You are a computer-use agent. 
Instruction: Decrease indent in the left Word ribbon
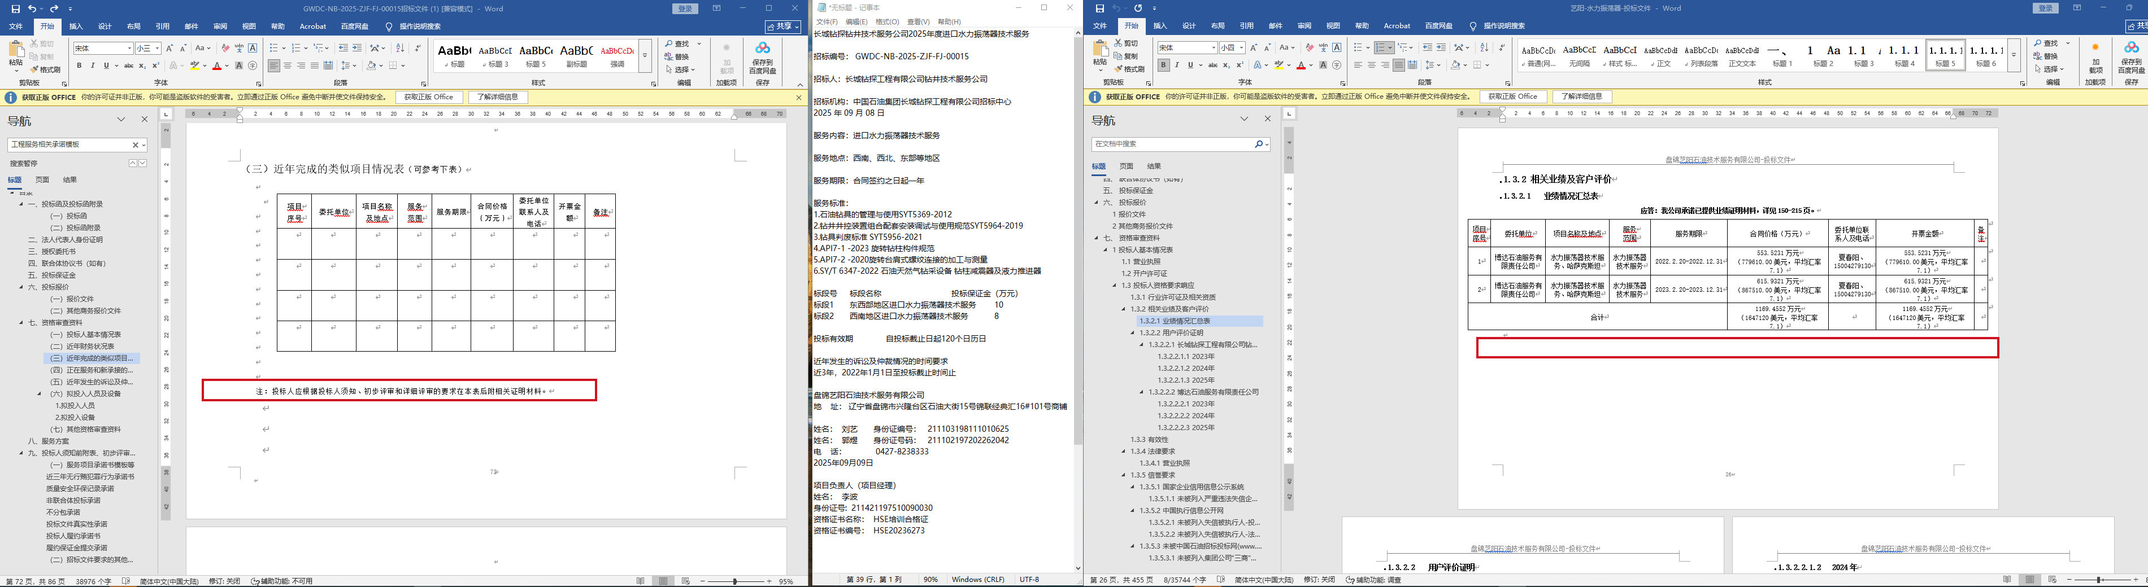pos(343,49)
